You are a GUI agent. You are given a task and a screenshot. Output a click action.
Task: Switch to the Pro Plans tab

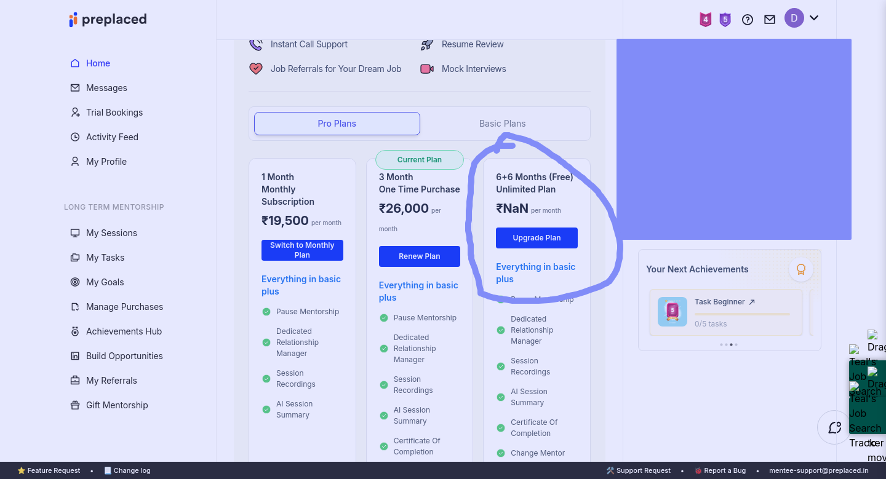point(337,124)
